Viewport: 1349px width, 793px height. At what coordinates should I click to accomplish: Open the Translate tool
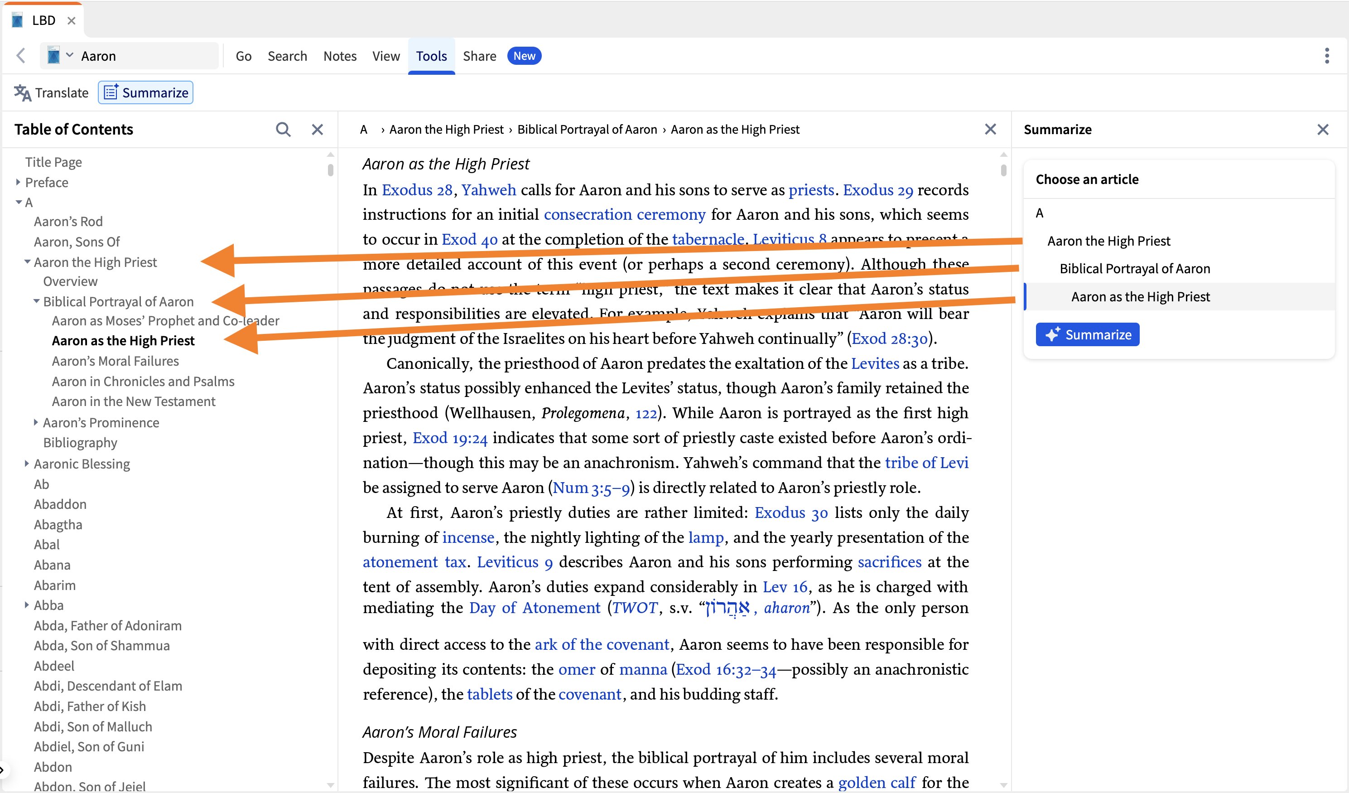[x=51, y=92]
